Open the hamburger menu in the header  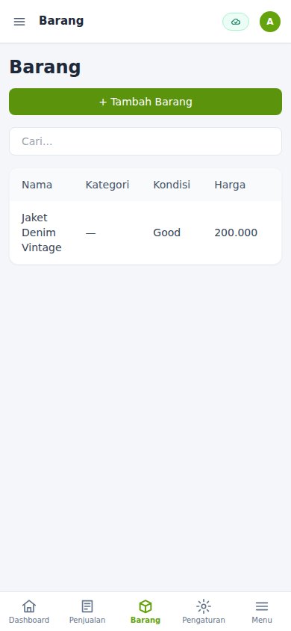tap(19, 22)
